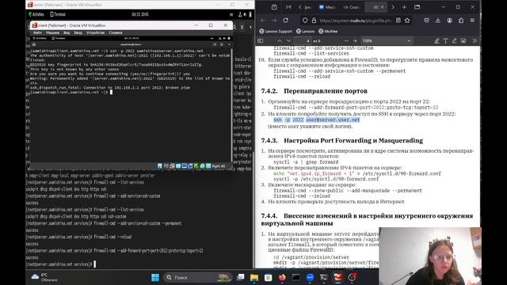Select the PDF draw tool
The width and height of the screenshot is (507, 285).
[x=454, y=40]
